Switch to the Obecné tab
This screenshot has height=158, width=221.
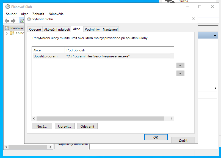(x=35, y=29)
